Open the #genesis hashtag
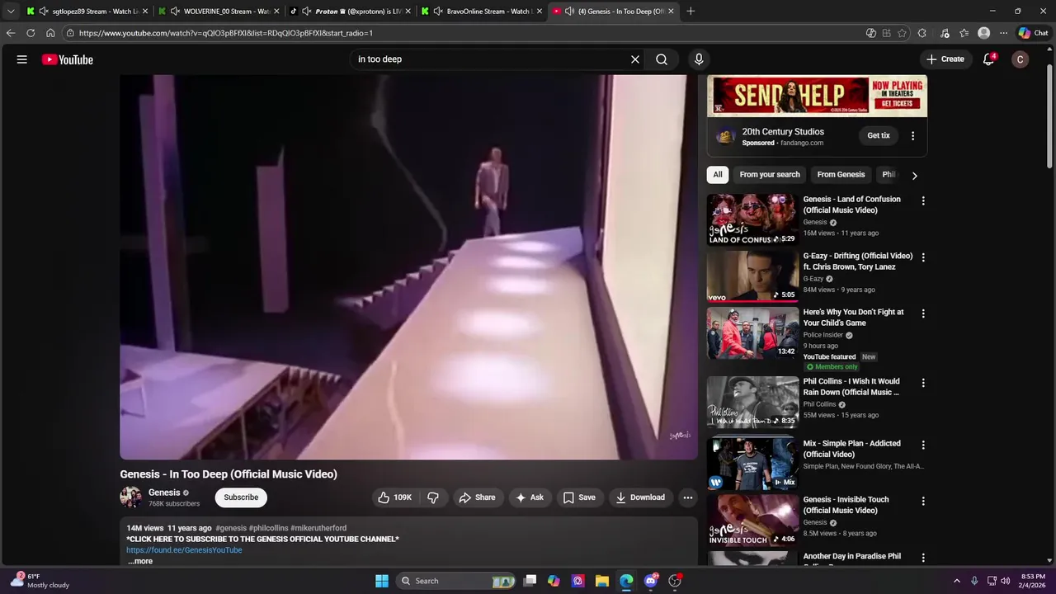1056x594 pixels. (x=231, y=528)
